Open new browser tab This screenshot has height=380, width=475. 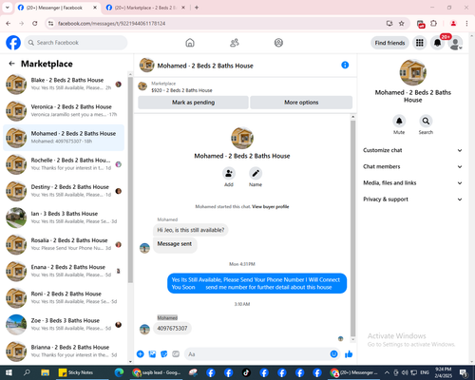click(197, 8)
